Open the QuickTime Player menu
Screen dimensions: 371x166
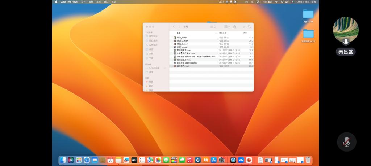coord(69,2)
